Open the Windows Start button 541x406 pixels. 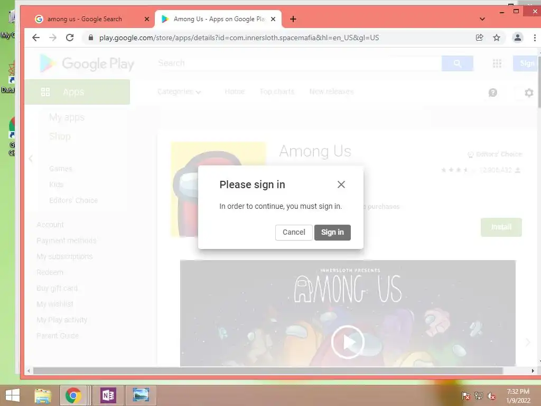click(x=13, y=395)
